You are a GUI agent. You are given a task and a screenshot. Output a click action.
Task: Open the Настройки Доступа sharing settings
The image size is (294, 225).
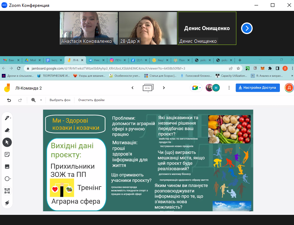[x=258, y=88]
